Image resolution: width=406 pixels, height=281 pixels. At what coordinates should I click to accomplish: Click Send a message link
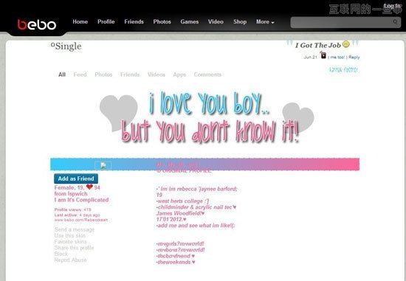pos(75,229)
